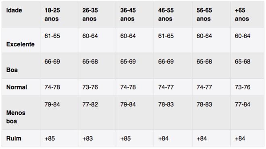Select the Menos boa row label
266x149 pixels.
coord(16,117)
